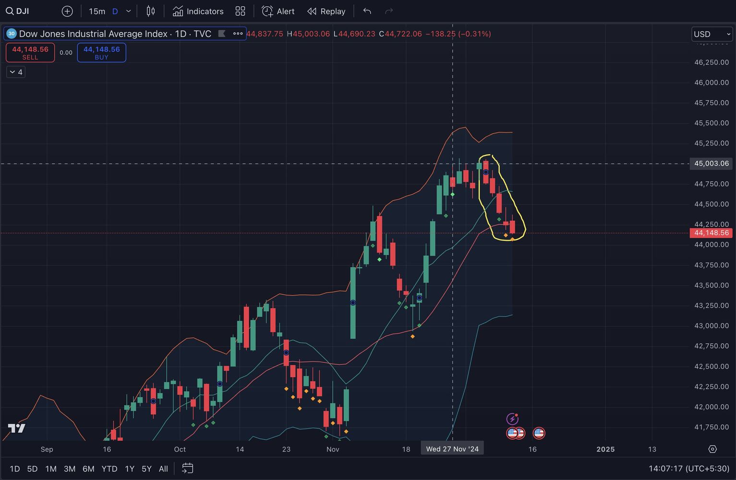This screenshot has height=480, width=736.
Task: Click the 43,500.00 price scale label
Action: [712, 285]
